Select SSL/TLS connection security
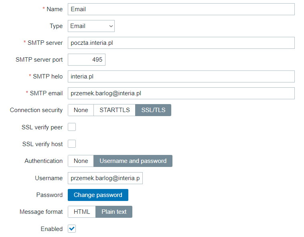 click(153, 110)
